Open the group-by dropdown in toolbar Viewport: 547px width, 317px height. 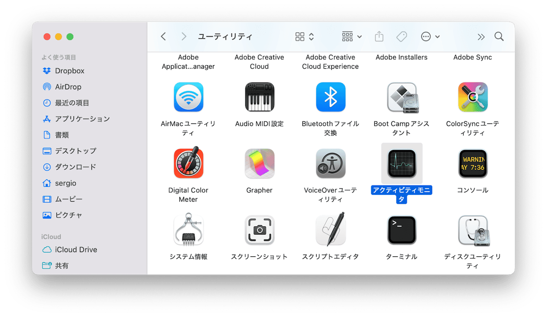click(352, 36)
